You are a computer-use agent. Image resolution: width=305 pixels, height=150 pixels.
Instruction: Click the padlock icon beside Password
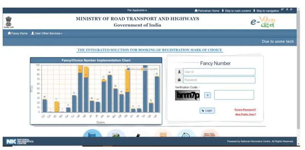coord(179,80)
